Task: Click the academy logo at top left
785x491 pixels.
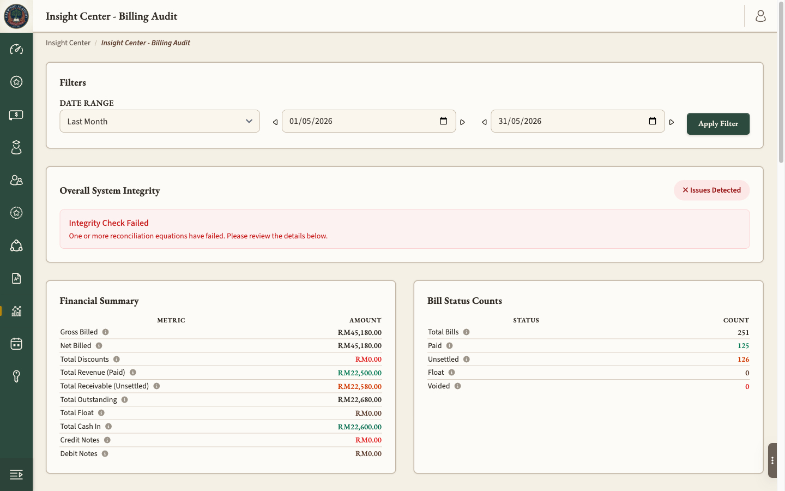Action: tap(16, 16)
